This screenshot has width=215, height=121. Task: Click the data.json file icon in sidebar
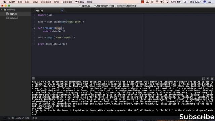(x=7, y=18)
